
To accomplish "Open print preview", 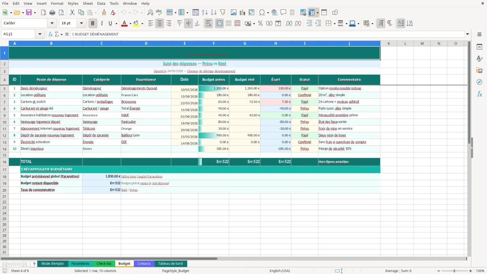I will coord(61,13).
